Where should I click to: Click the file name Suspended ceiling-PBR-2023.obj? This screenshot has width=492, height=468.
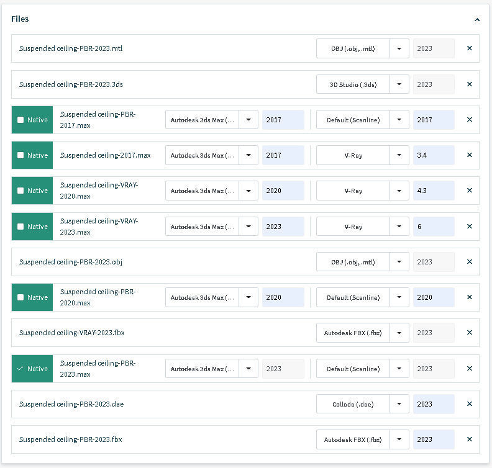[x=71, y=262]
